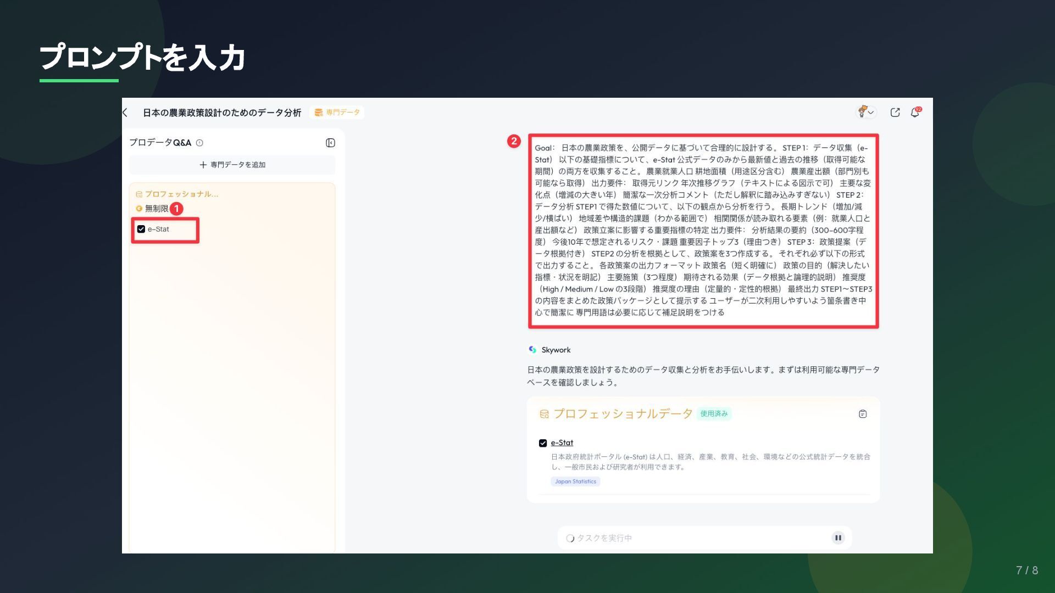Click the 専門データを追加 button

[x=232, y=165]
